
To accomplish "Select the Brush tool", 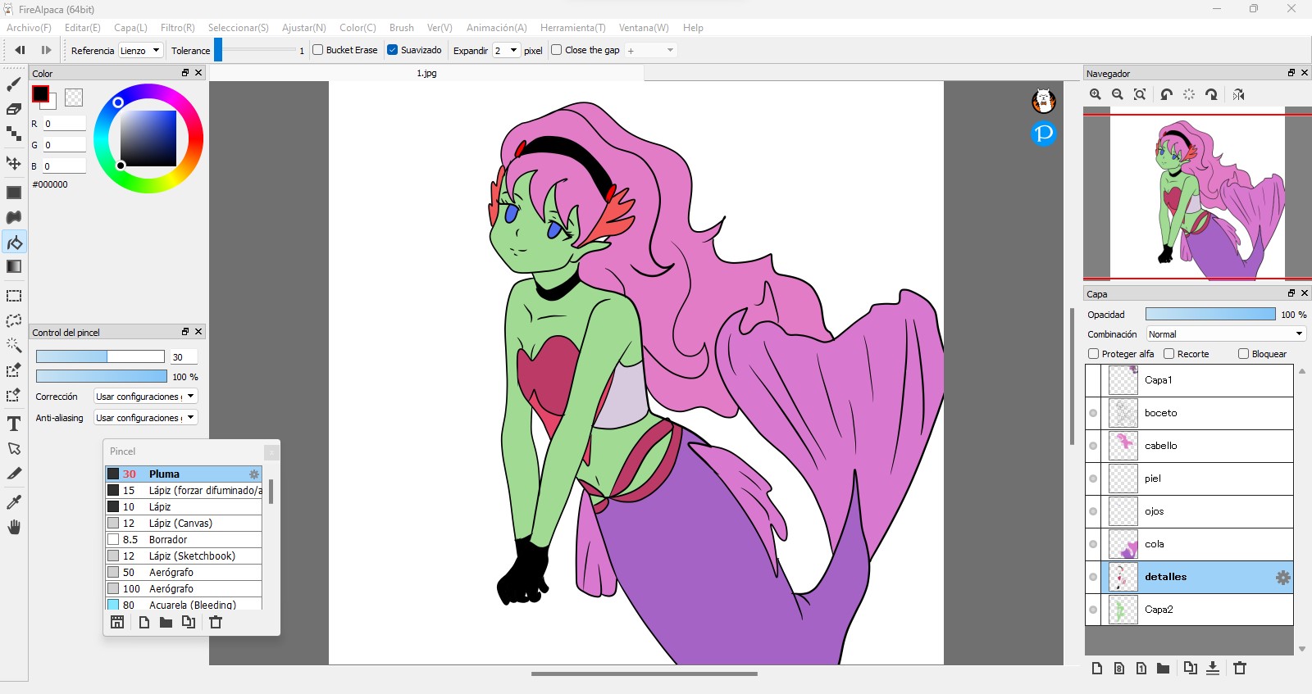I will pyautogui.click(x=14, y=84).
